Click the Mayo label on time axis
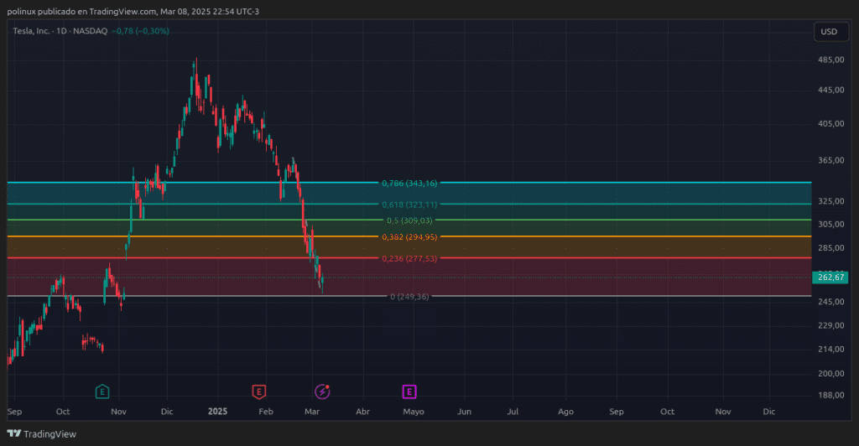Viewport: 859px width, 446px height. pos(414,412)
